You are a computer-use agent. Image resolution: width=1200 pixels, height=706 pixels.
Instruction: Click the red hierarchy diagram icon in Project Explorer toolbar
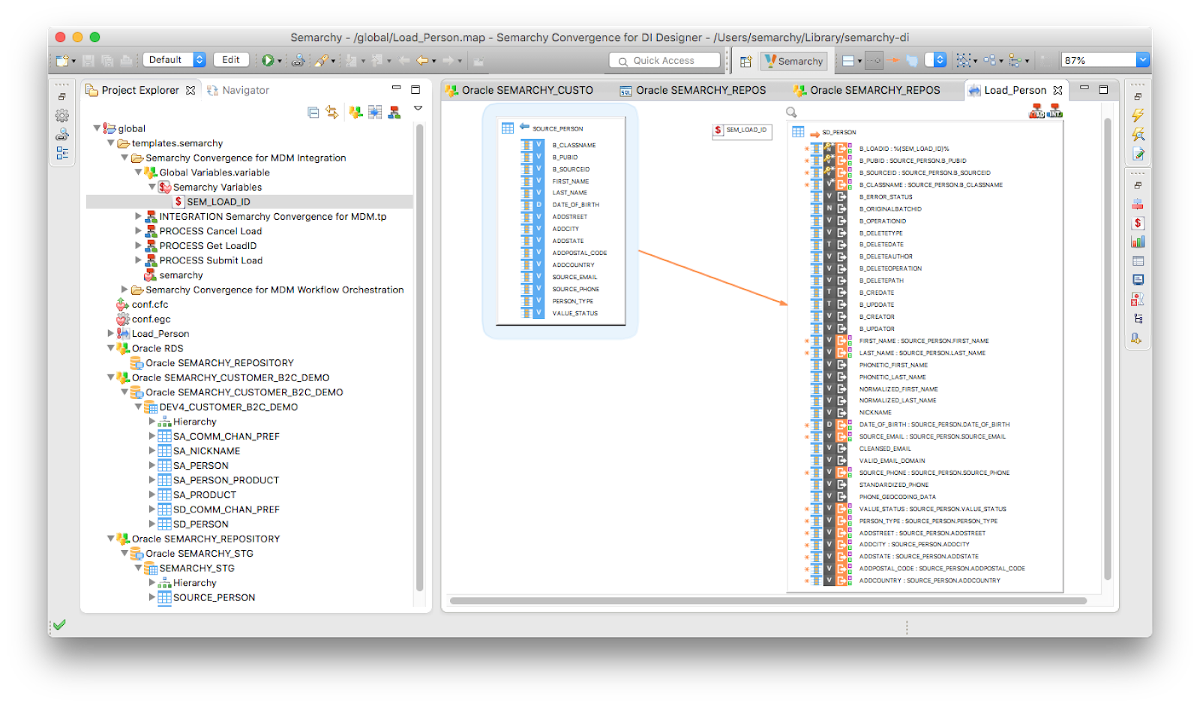click(394, 110)
